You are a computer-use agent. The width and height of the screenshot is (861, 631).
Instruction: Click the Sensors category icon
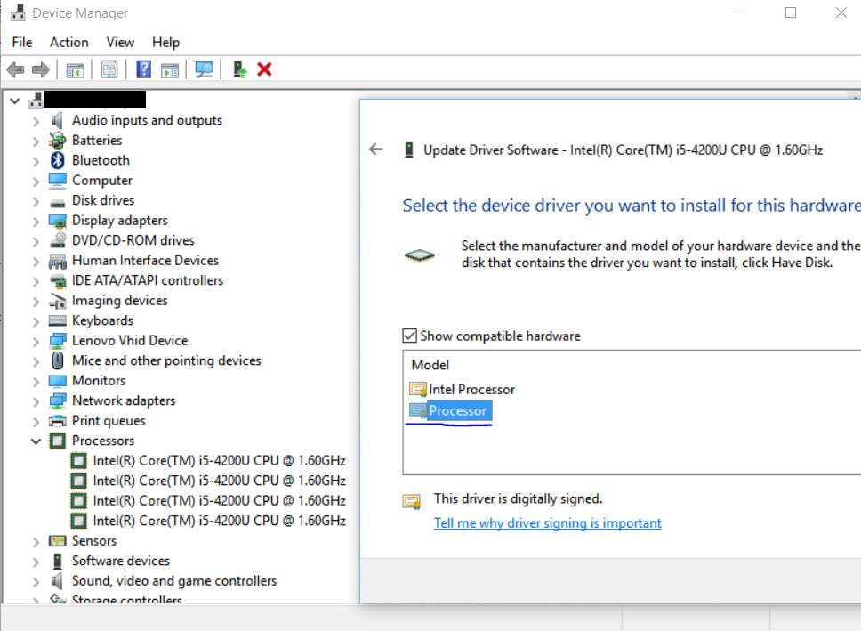pos(57,541)
